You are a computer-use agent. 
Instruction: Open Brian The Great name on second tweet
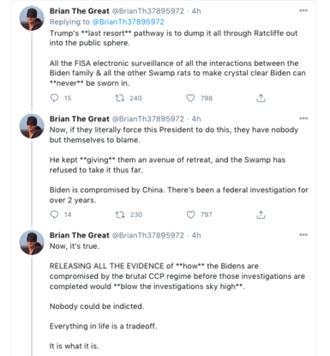(80, 118)
